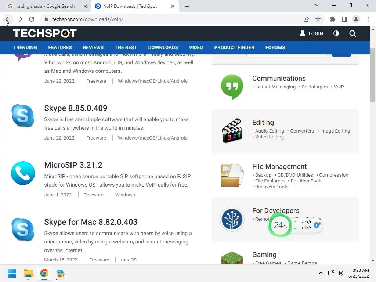376x282 pixels.
Task: Open the Chrome extensions puzzle icon
Action: (x=332, y=19)
